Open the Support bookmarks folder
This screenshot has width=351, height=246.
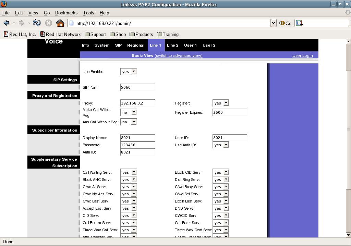tap(95, 34)
